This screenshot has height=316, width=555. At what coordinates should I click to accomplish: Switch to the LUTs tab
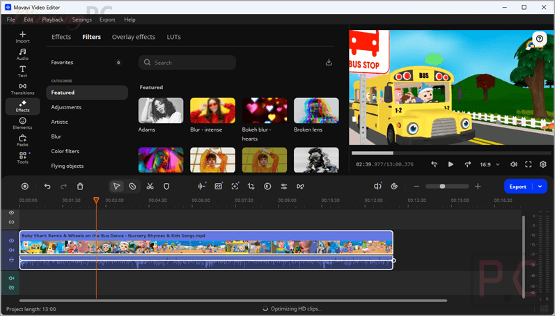click(x=174, y=37)
